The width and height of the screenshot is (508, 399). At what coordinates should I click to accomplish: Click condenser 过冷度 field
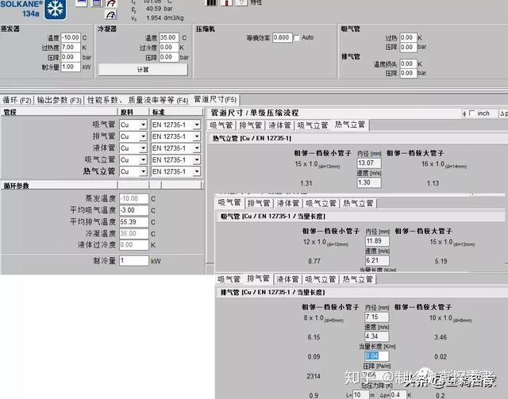pos(169,48)
